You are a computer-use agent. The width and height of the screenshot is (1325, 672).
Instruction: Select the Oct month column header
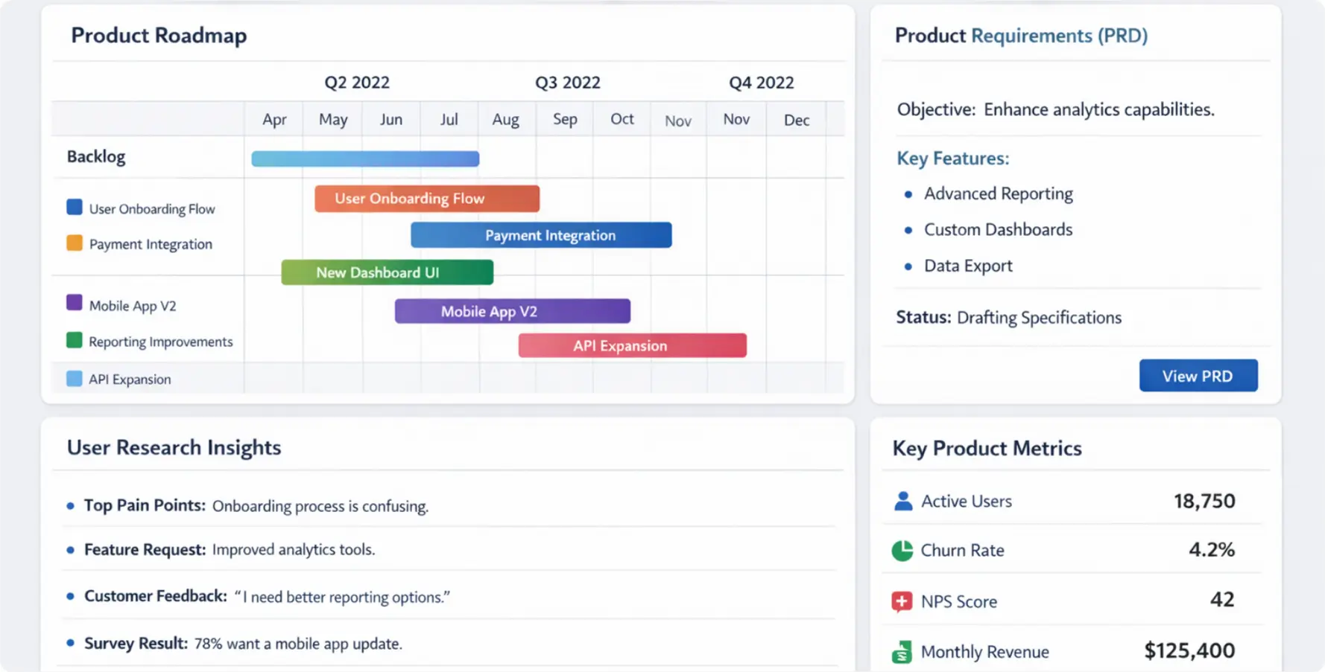pyautogui.click(x=622, y=119)
